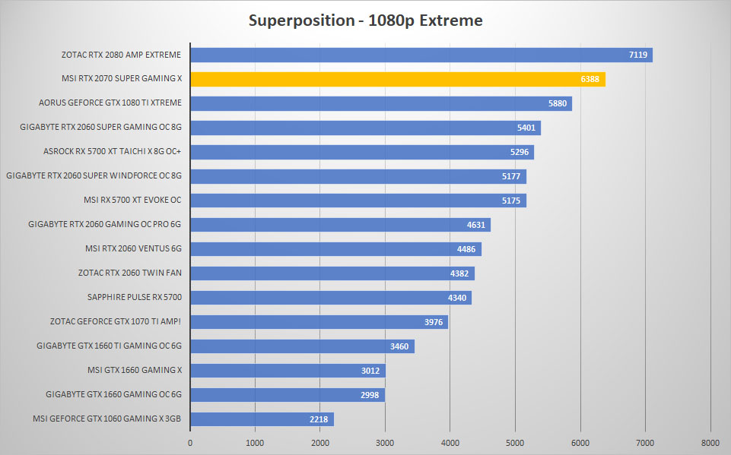Image resolution: width=731 pixels, height=455 pixels.
Task: Click the bar with value 4340
Action: pos(331,298)
